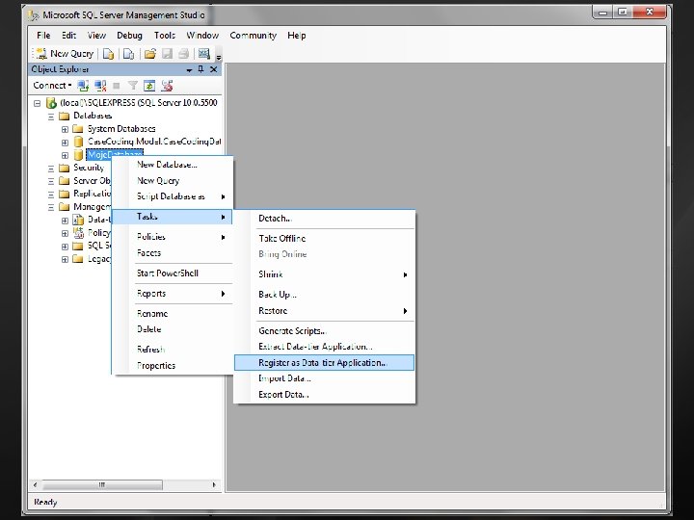
Task: Expand the System Databases folder
Action: tap(65, 130)
